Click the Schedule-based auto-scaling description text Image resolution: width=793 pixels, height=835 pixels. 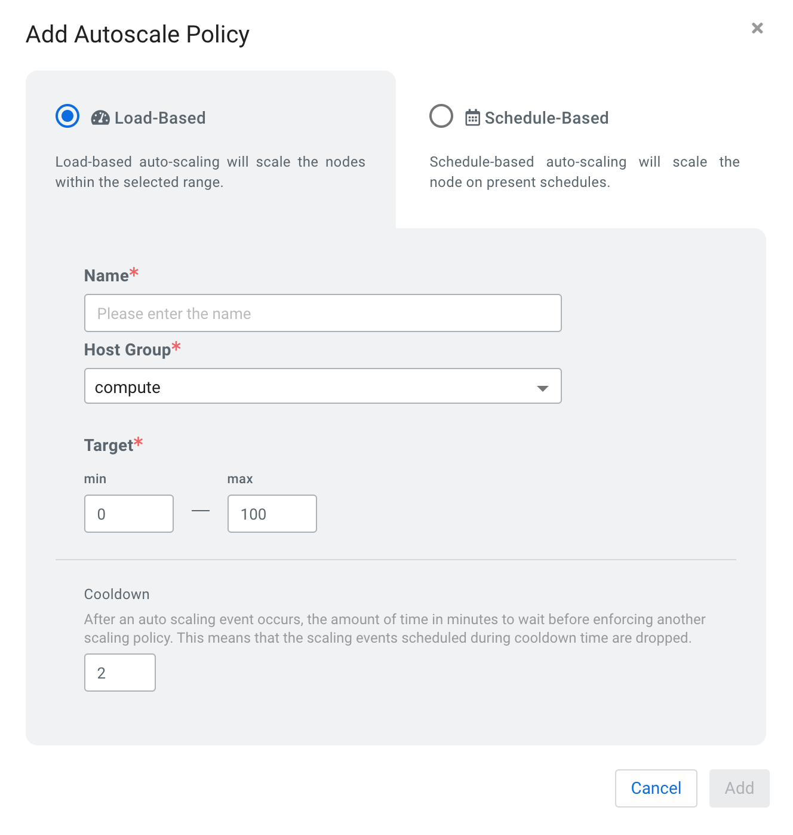pyautogui.click(x=584, y=172)
